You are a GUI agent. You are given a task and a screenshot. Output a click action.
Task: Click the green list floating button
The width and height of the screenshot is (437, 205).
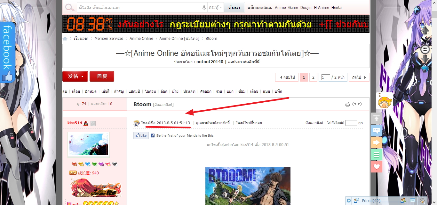(x=377, y=155)
